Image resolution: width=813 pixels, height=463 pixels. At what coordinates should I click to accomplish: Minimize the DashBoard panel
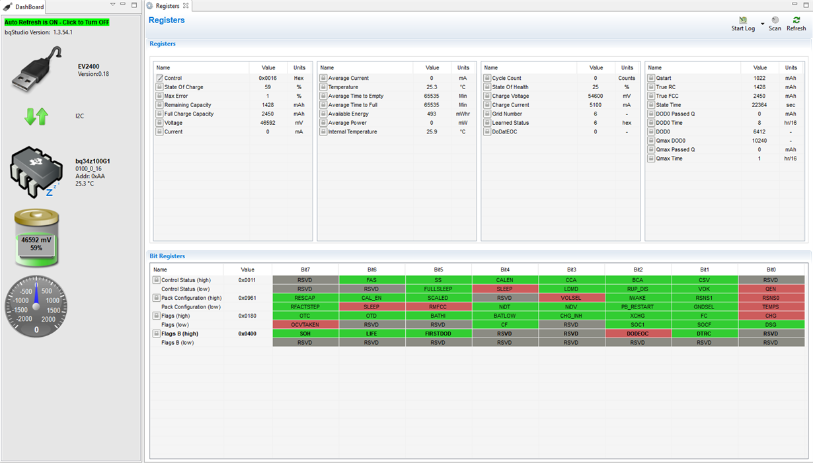coord(124,5)
